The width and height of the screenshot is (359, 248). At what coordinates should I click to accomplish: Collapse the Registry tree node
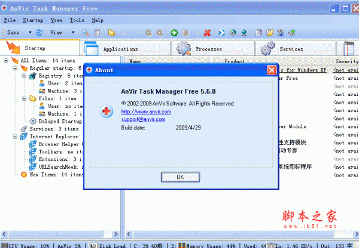pyautogui.click(x=24, y=76)
